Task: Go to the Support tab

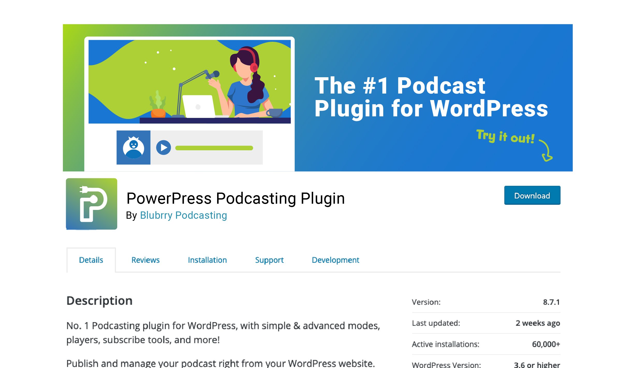Action: pyautogui.click(x=269, y=260)
